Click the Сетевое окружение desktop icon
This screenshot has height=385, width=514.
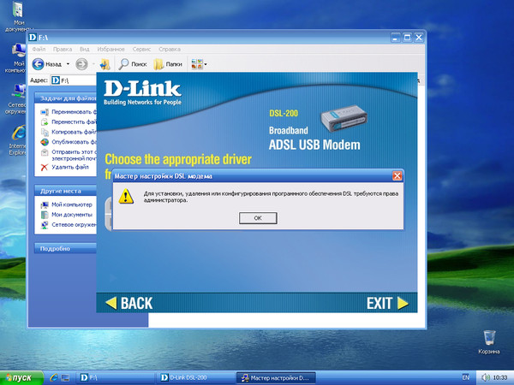point(17,99)
